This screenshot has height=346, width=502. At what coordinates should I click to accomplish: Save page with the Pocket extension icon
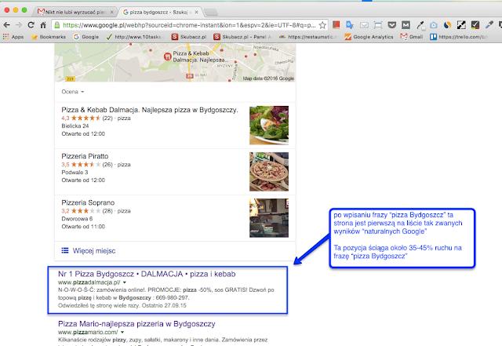click(x=392, y=25)
